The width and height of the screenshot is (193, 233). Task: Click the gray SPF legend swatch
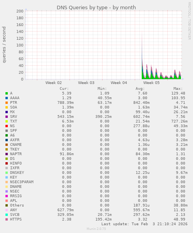(7, 131)
